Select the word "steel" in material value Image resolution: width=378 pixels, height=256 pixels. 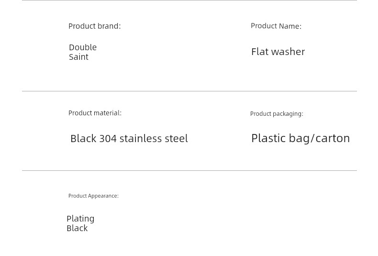pos(176,139)
